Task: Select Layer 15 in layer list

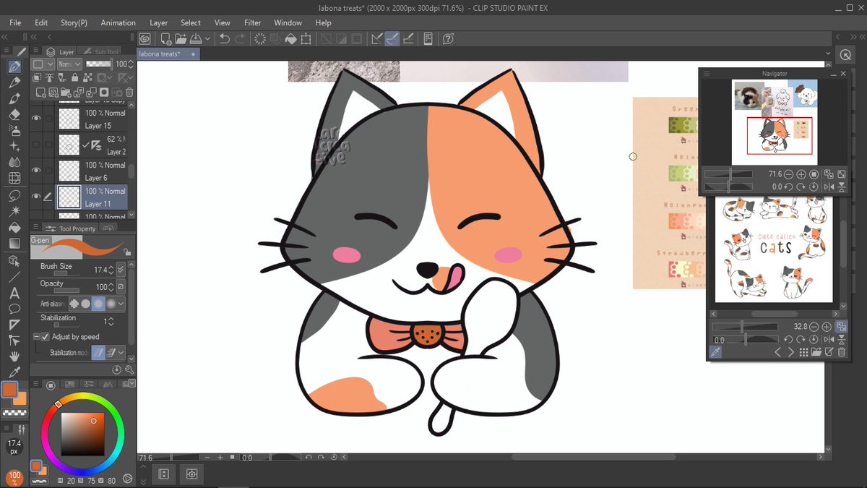Action: 92,119
